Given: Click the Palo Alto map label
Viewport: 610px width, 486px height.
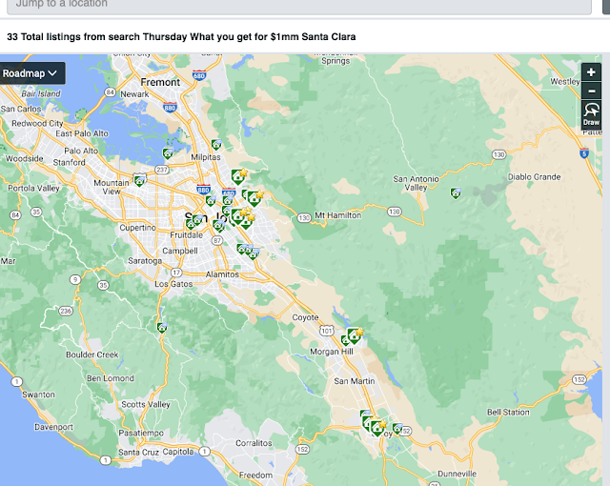Looking at the screenshot, I should (81, 151).
